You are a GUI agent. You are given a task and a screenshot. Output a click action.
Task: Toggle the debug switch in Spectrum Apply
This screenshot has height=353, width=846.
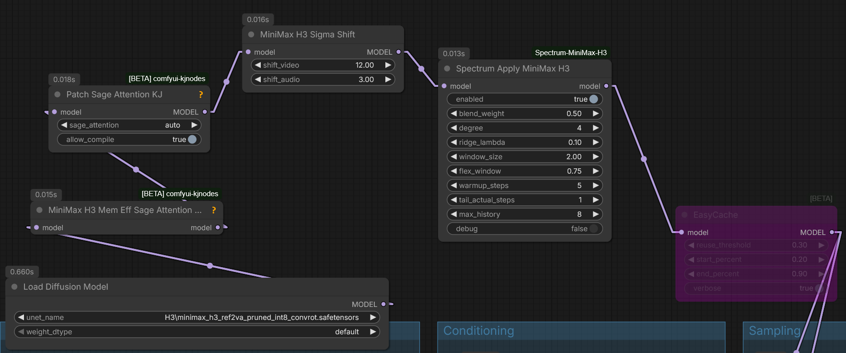[x=593, y=228]
